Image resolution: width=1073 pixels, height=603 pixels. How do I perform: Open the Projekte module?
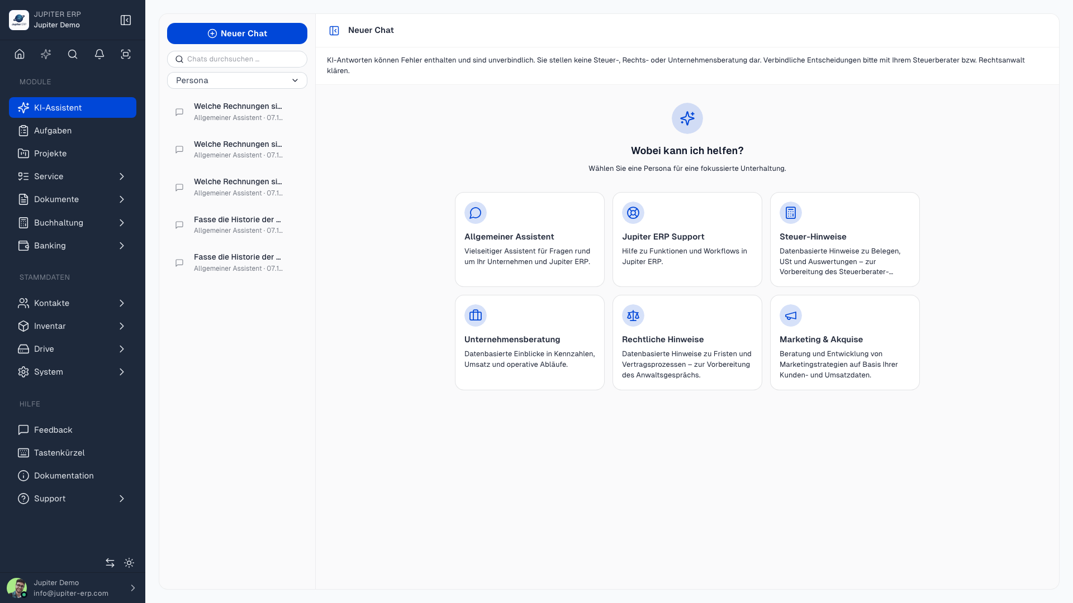73,154
